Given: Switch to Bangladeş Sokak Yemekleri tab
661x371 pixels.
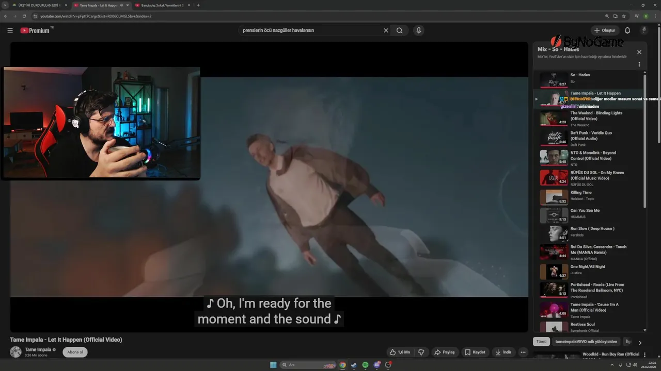Looking at the screenshot, I should click(162, 5).
